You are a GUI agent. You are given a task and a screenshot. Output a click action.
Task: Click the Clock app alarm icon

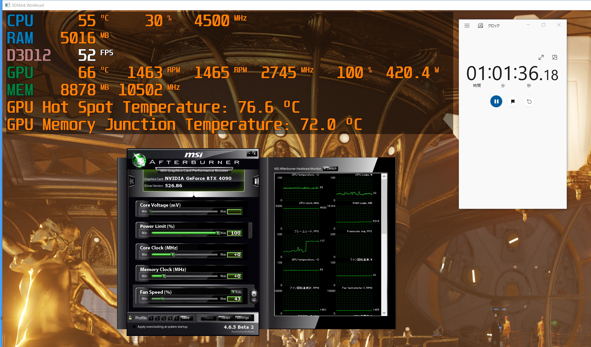[480, 25]
